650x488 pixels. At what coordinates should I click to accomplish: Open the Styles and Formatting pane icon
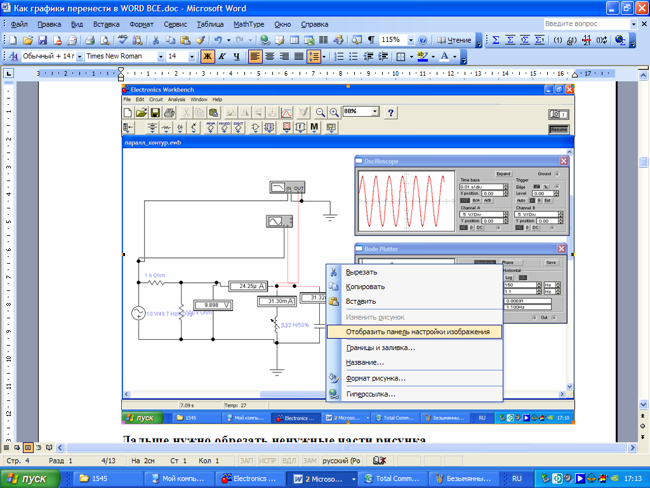tap(13, 56)
